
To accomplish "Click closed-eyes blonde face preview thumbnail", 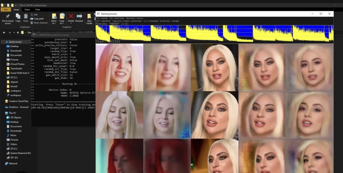I will click(119, 115).
